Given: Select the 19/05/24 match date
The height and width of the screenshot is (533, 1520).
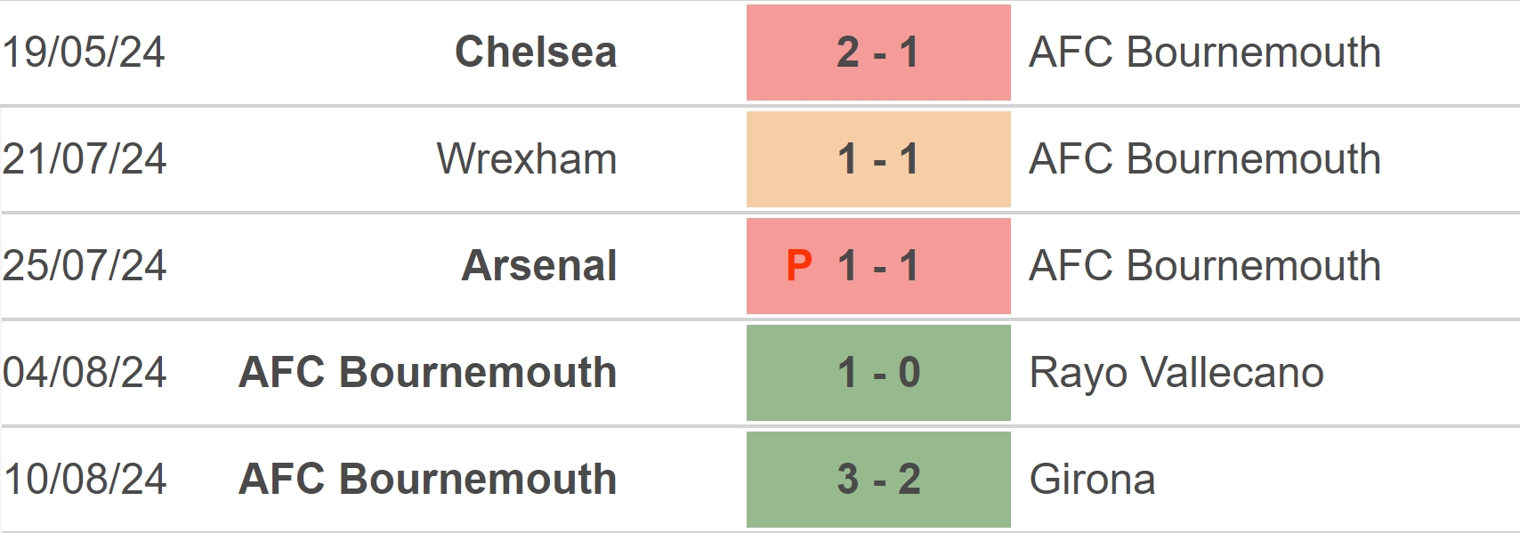Looking at the screenshot, I should tap(84, 52).
